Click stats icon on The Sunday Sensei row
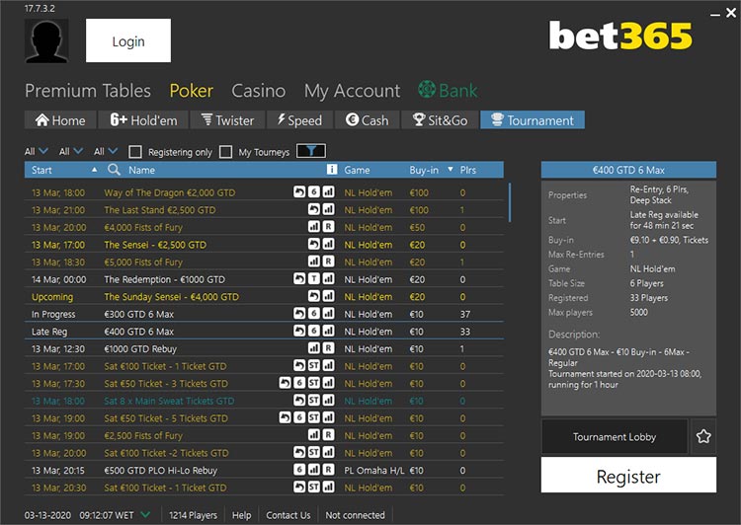The image size is (741, 525). point(328,296)
